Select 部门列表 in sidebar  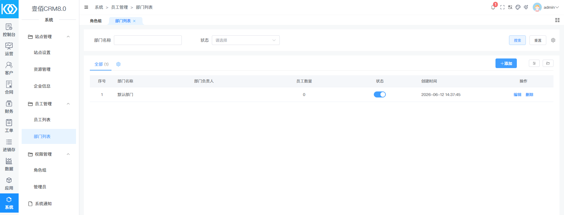coord(49,136)
